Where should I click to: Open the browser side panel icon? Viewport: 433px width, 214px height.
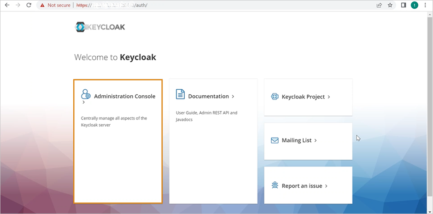[403, 6]
